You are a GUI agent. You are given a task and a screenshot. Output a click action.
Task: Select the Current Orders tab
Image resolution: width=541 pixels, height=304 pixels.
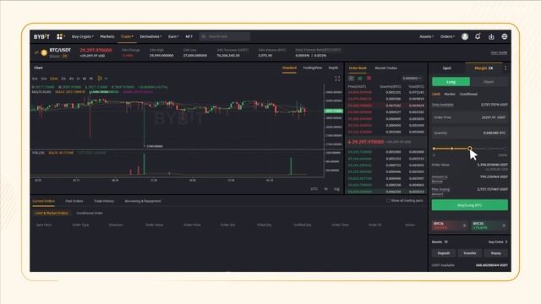[43, 201]
